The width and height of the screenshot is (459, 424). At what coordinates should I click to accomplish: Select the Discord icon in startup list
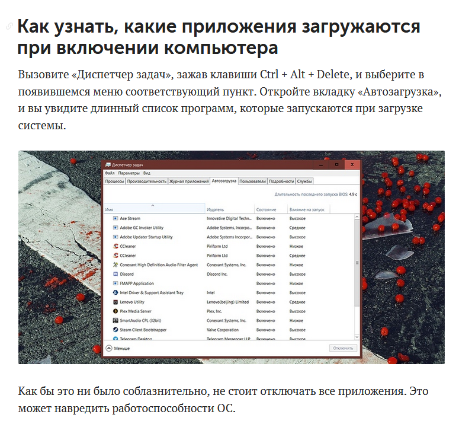pyautogui.click(x=115, y=274)
